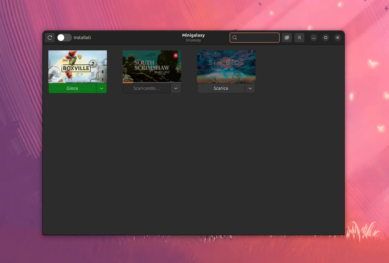This screenshot has height=263, width=389.
Task: Open the hamburger menu
Action: (299, 38)
